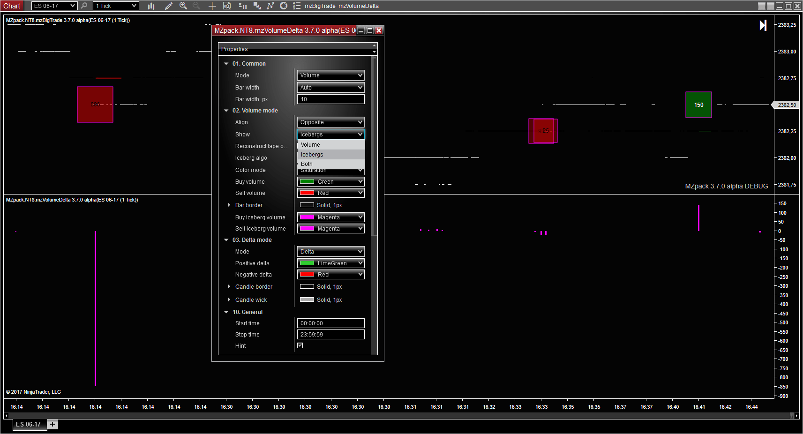The width and height of the screenshot is (803, 434).
Task: Click the 2382,50 price marker
Action: (x=786, y=105)
